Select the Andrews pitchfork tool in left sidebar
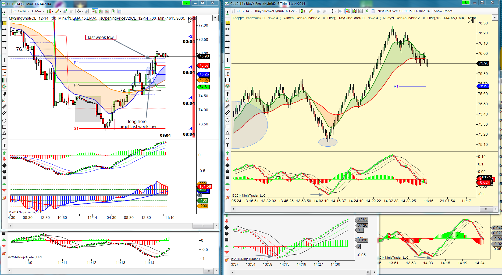This screenshot has height=275, width=502. (4, 94)
